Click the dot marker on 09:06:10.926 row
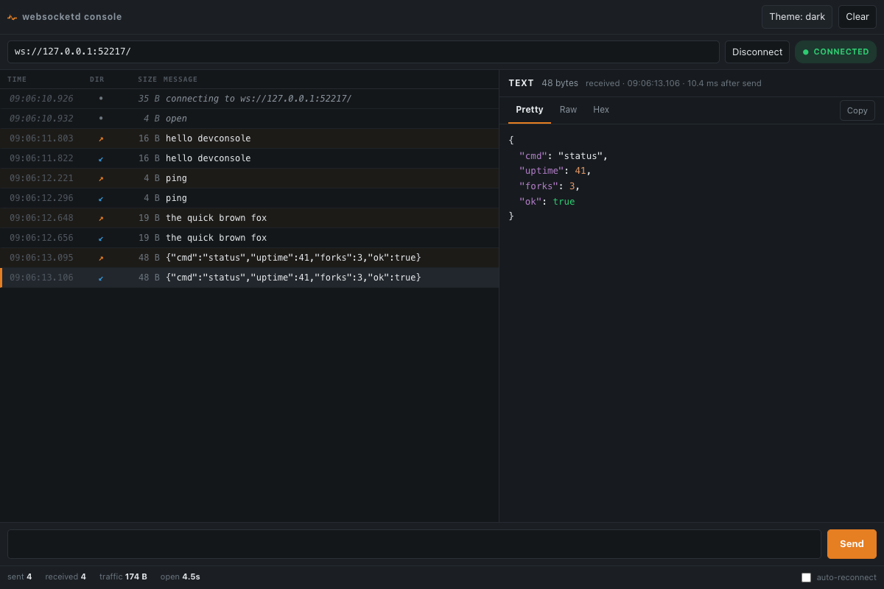The height and width of the screenshot is (589, 884). (x=101, y=99)
